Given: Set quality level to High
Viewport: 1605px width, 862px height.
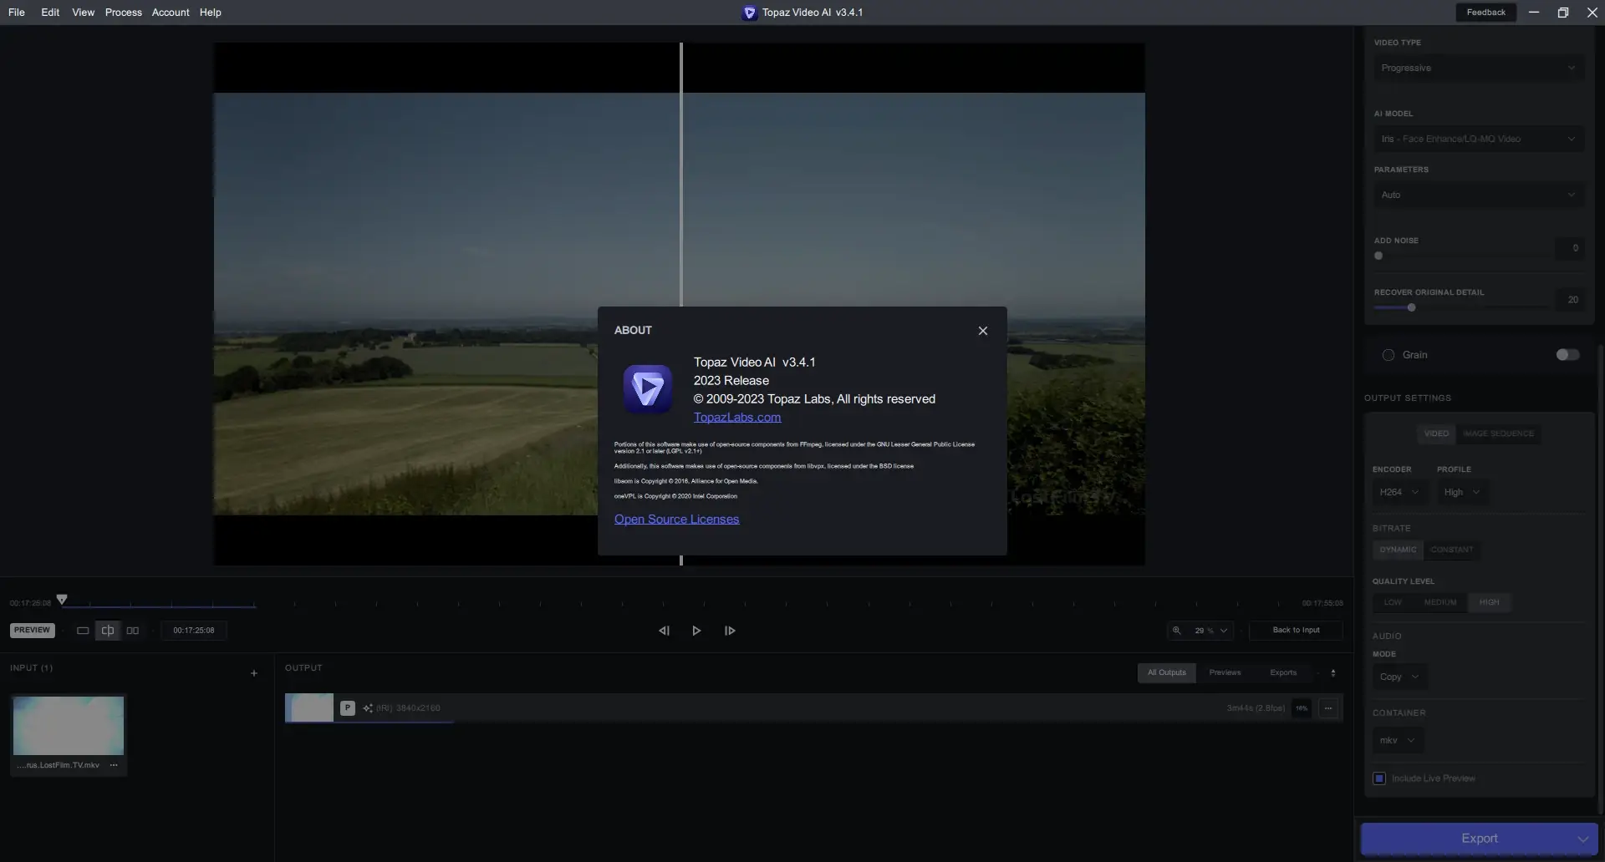Looking at the screenshot, I should click(x=1489, y=603).
